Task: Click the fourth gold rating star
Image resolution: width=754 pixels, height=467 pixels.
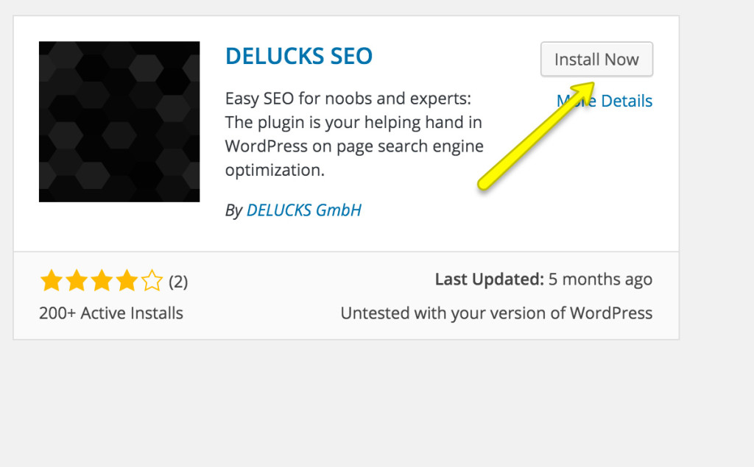Action: pyautogui.click(x=127, y=281)
